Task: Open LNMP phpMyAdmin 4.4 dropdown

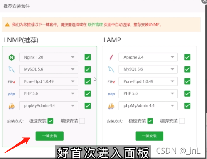Action: pyautogui.click(x=49, y=106)
